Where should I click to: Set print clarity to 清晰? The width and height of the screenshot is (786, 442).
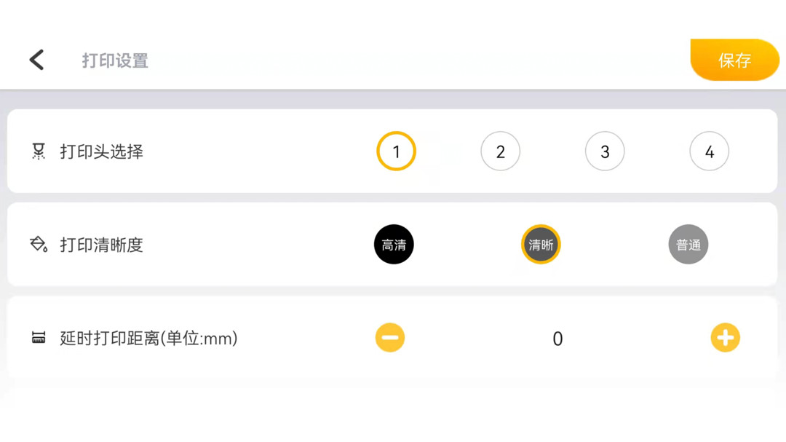pos(541,245)
